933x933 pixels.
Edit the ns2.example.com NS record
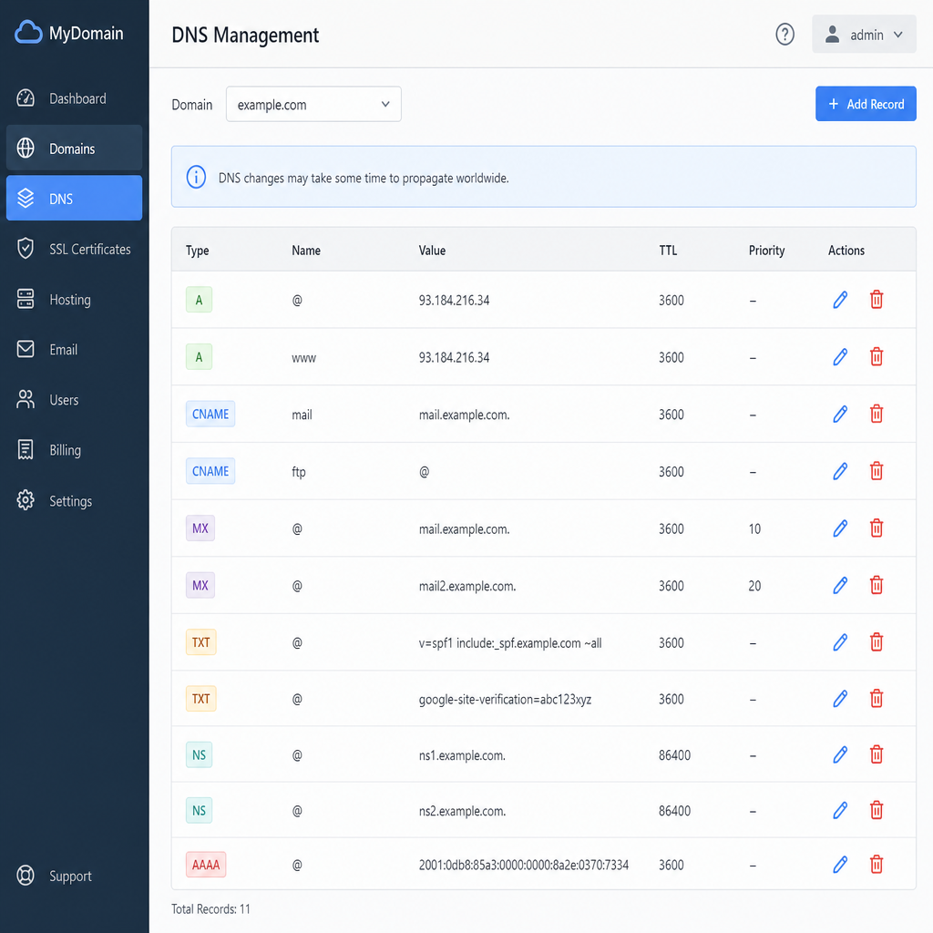[839, 810]
